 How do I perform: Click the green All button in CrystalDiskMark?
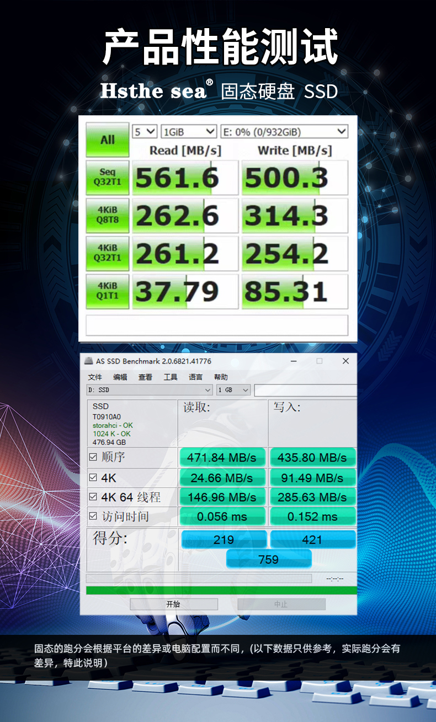click(107, 140)
